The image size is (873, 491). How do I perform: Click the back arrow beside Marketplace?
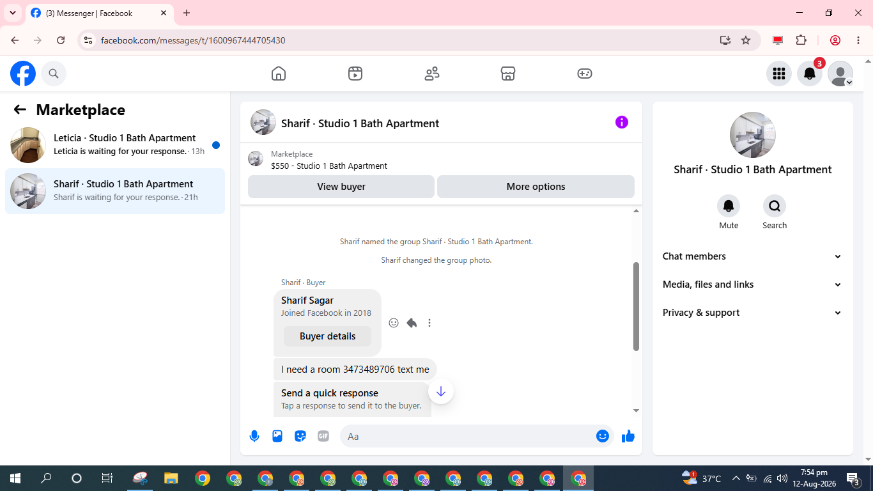tap(20, 109)
